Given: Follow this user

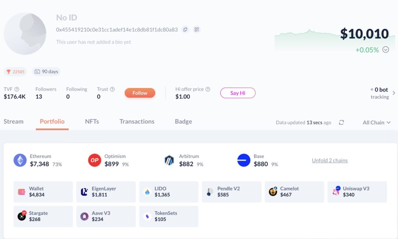Looking at the screenshot, I should (140, 93).
